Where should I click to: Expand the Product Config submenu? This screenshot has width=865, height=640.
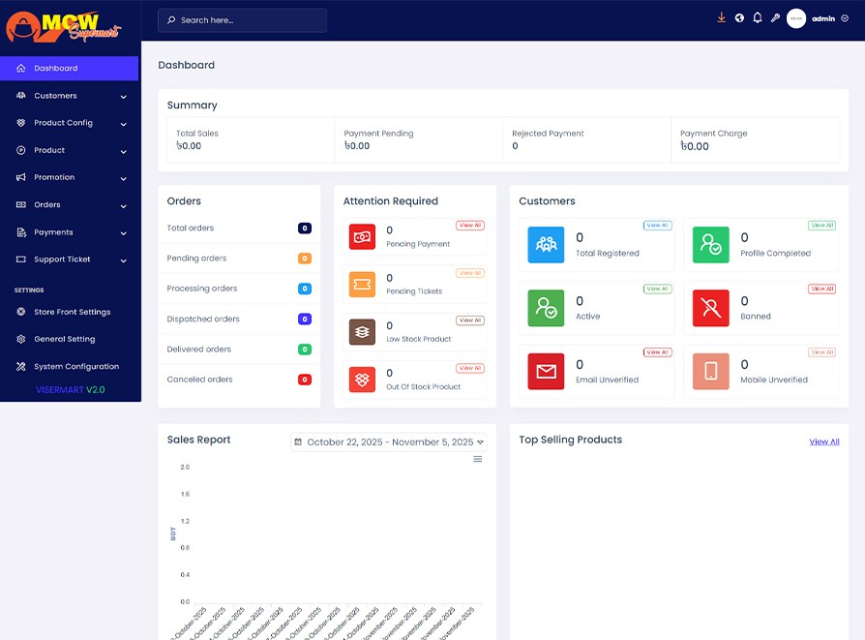pos(69,123)
